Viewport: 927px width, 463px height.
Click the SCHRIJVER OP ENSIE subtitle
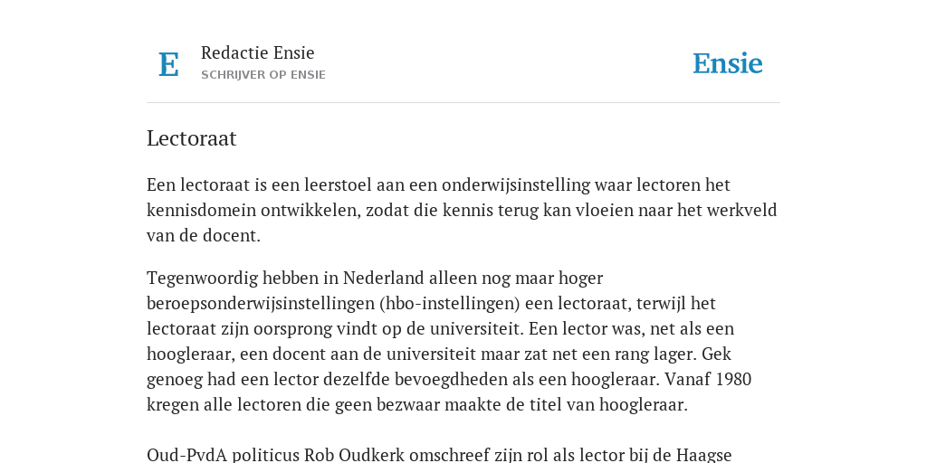(263, 75)
